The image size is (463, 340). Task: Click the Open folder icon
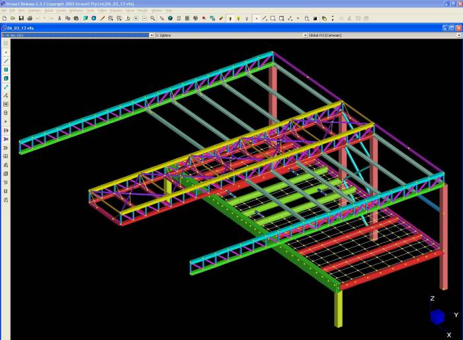coord(13,18)
